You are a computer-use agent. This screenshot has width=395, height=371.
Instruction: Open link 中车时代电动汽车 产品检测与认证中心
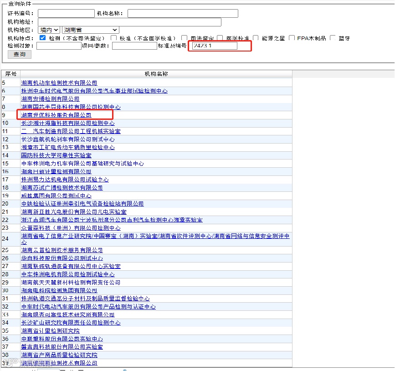pos(88,307)
